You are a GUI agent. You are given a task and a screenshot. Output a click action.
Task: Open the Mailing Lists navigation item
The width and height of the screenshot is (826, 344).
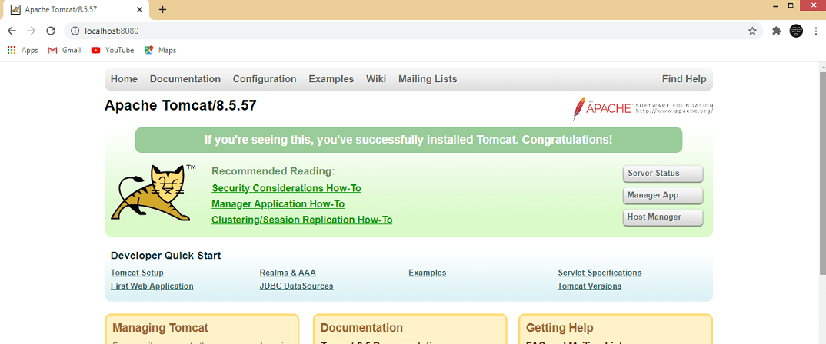click(428, 79)
